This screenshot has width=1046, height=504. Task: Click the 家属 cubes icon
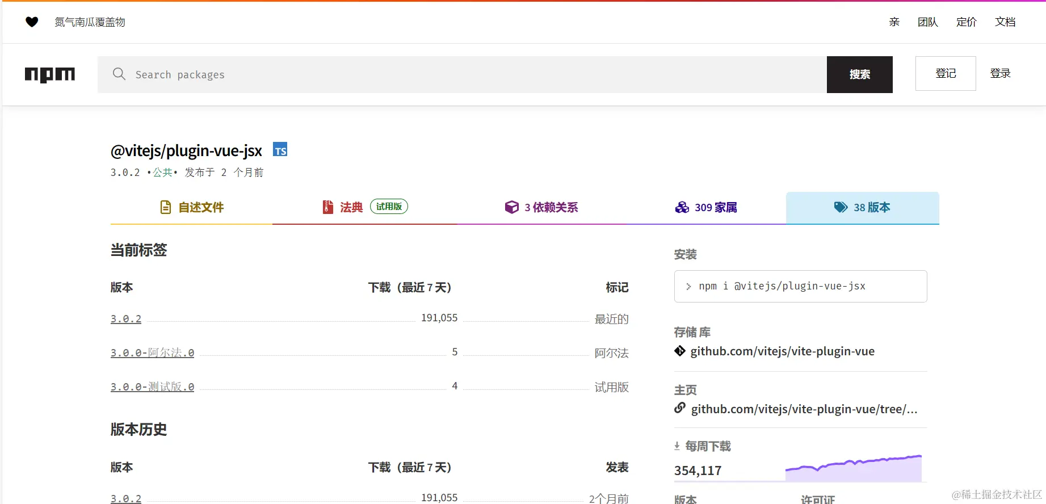pos(682,207)
